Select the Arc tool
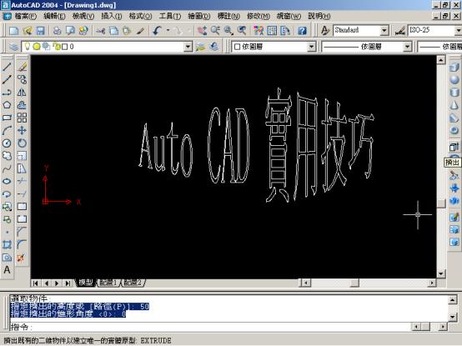The height and width of the screenshot is (346, 462). pyautogui.click(x=7, y=130)
